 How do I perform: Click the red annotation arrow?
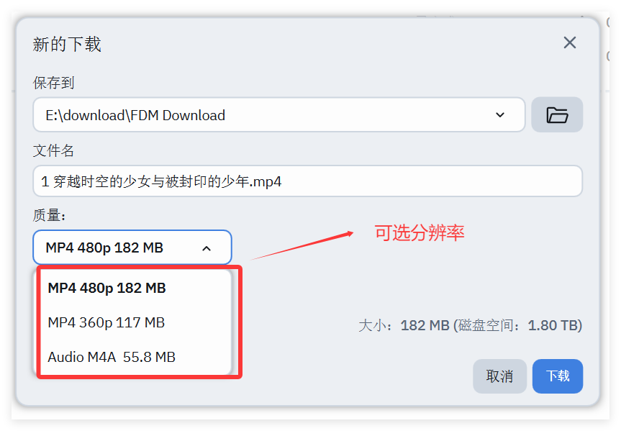[x=302, y=245]
